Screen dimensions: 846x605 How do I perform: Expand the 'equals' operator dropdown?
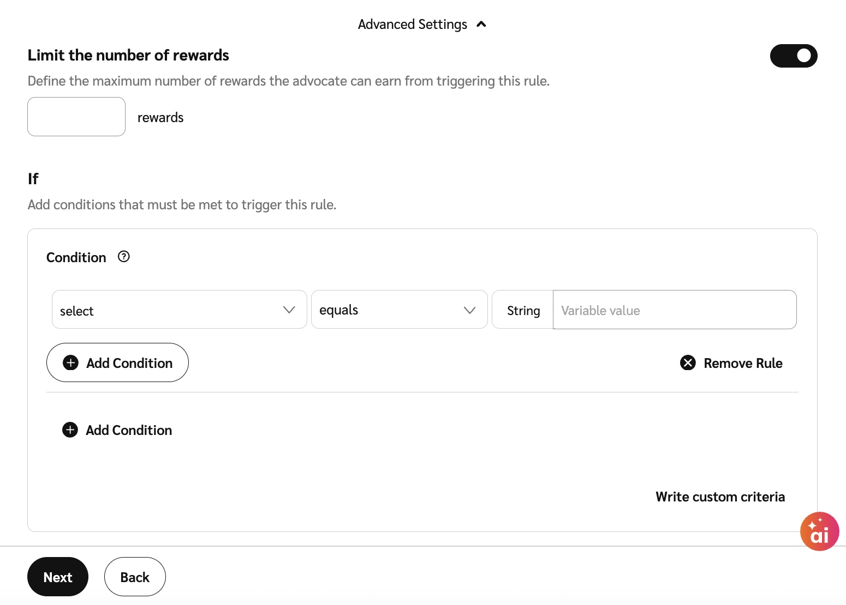pos(399,310)
